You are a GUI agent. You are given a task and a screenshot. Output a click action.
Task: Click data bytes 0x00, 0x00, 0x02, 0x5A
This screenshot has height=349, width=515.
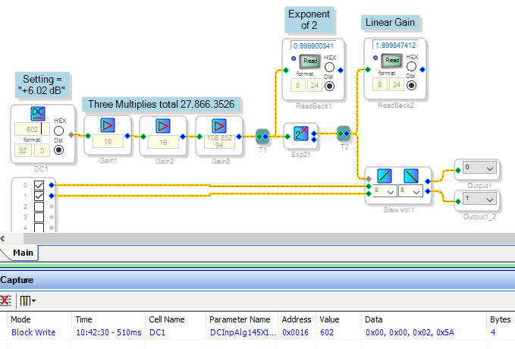pos(410,332)
